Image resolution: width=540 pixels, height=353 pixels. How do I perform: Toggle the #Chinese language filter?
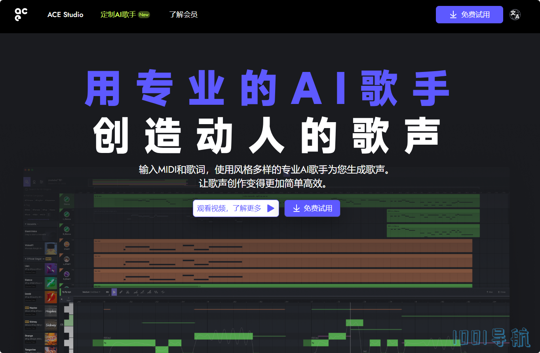pyautogui.click(x=29, y=200)
